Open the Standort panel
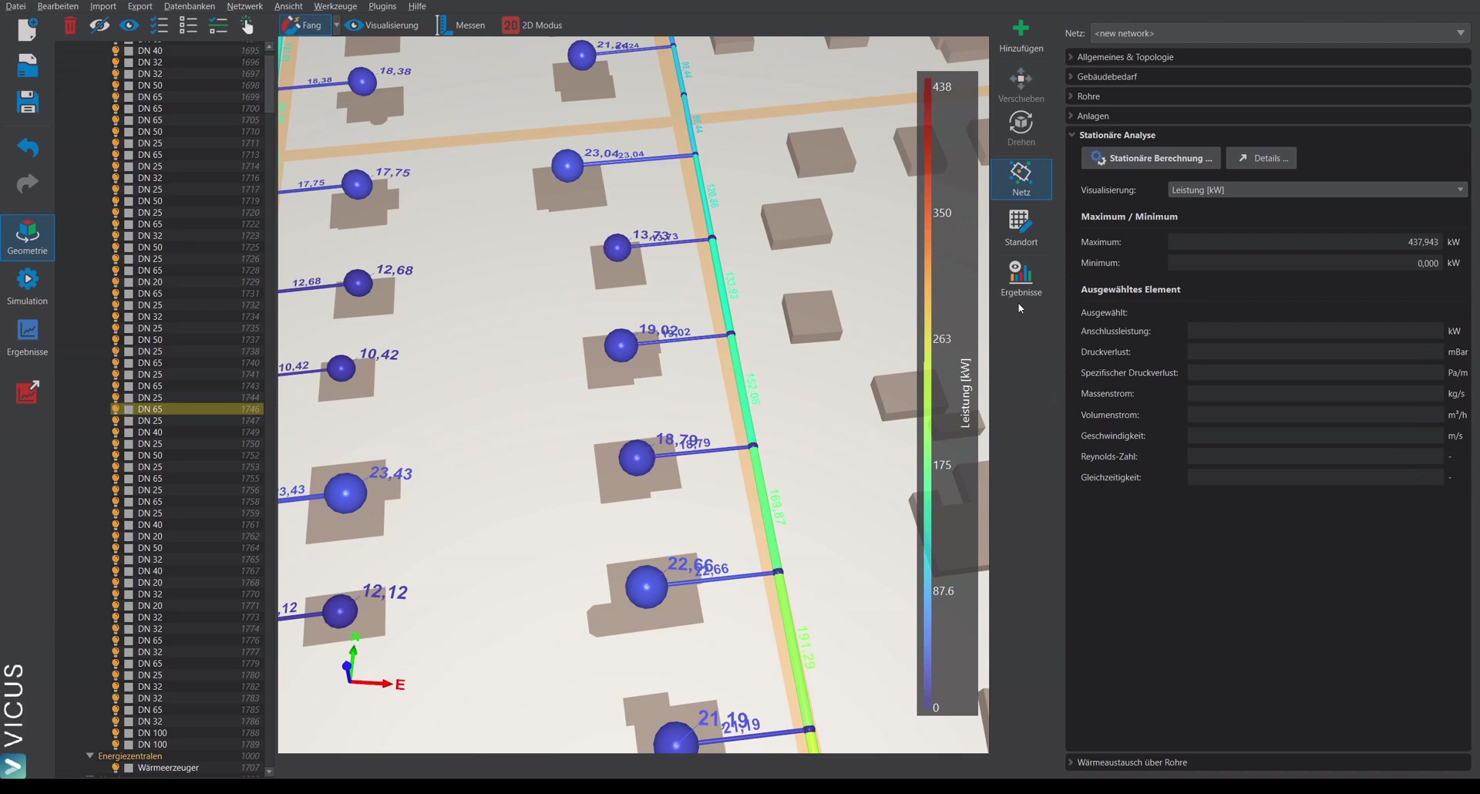 click(x=1021, y=228)
